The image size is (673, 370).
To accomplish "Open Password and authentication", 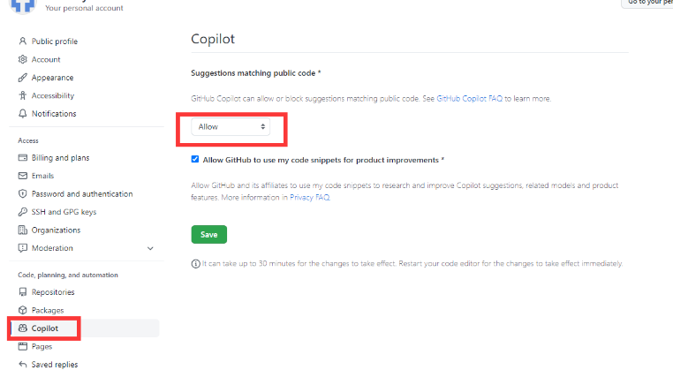I will [84, 193].
